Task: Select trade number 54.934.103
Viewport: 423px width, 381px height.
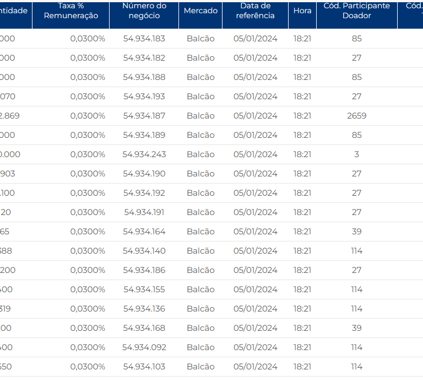Action: (144, 367)
